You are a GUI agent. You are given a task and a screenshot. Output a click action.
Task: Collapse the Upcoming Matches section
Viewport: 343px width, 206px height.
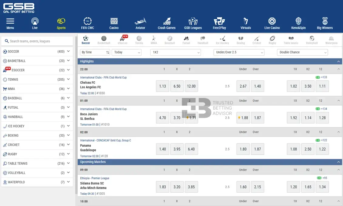pyautogui.click(x=338, y=162)
